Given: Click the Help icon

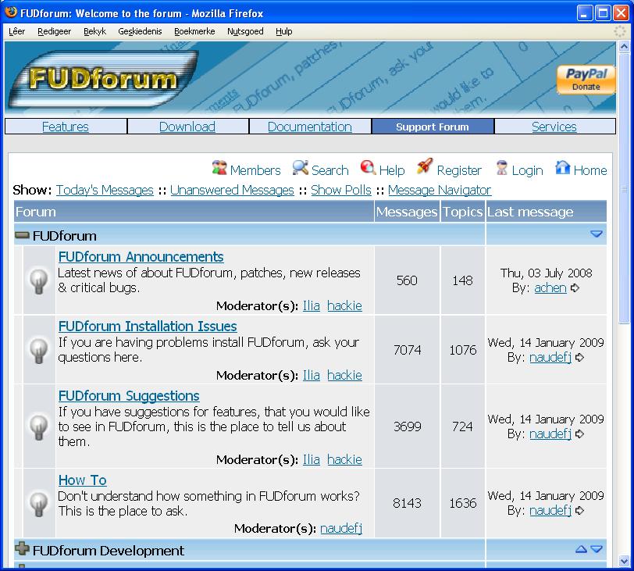Looking at the screenshot, I should click(x=369, y=169).
